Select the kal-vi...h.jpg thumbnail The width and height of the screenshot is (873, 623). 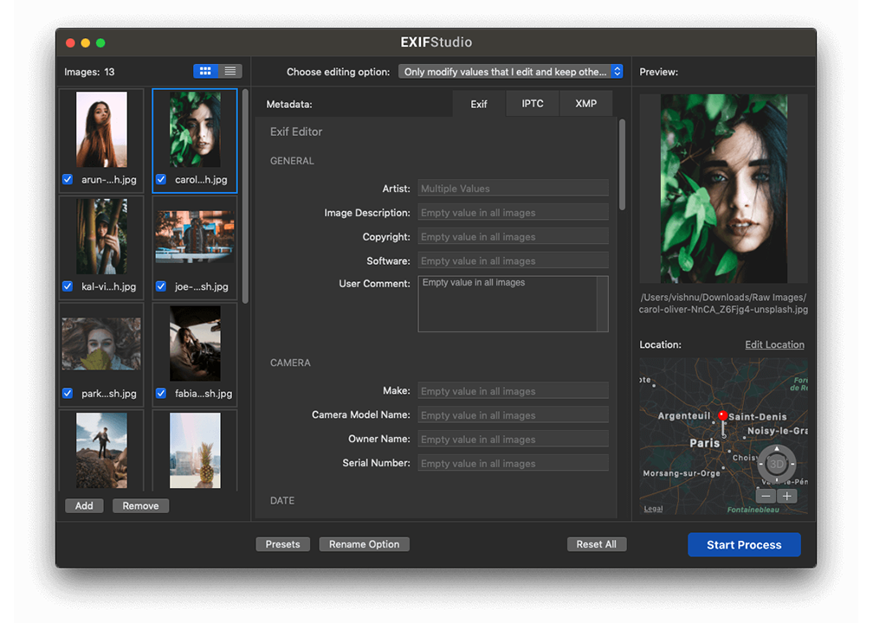tap(101, 236)
